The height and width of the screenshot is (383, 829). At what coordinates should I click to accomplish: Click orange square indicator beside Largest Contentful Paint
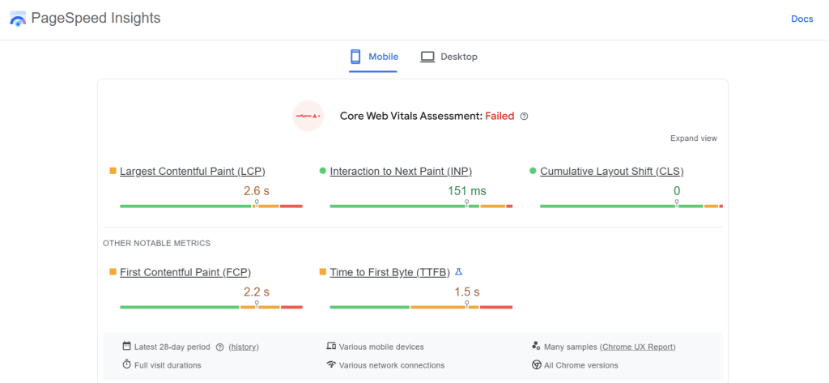(x=113, y=171)
